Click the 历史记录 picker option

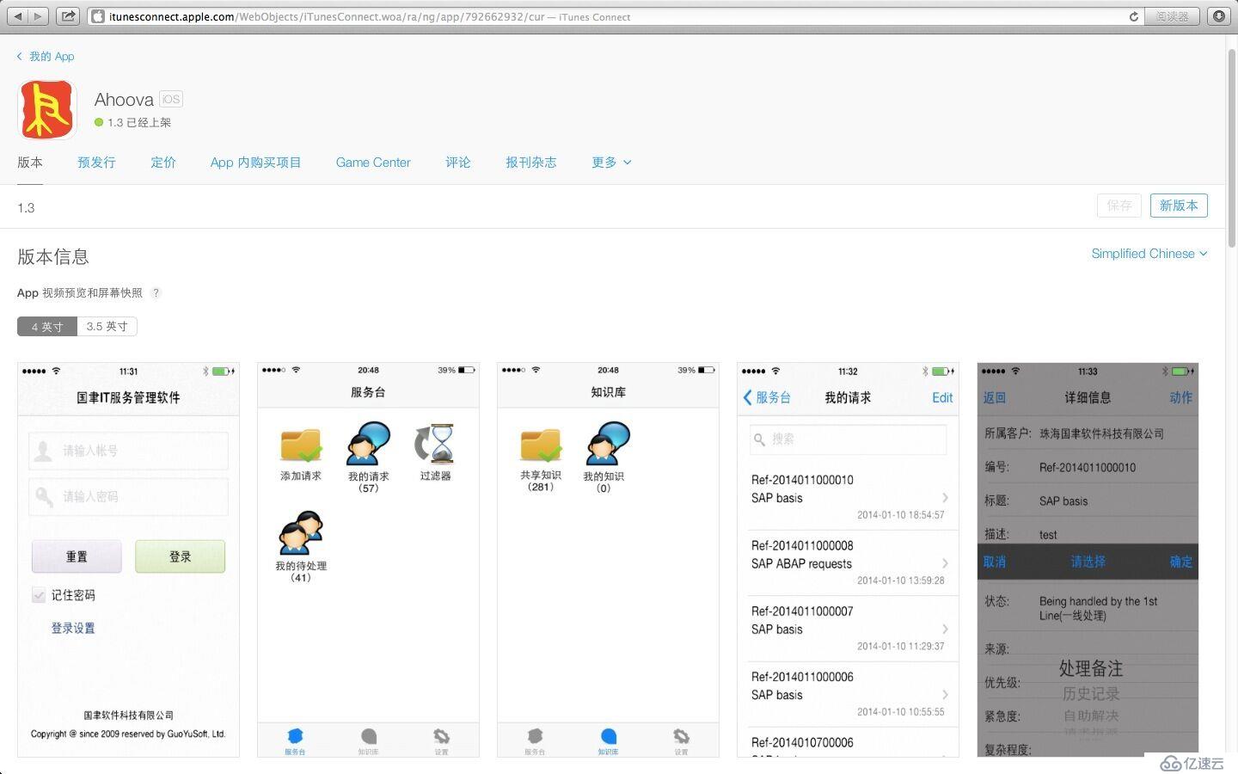pyautogui.click(x=1090, y=693)
